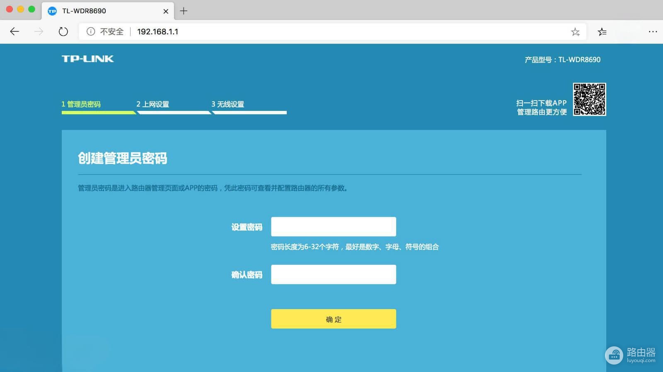Click the 设置密码 input field
Screen dimensions: 663x372
[334, 227]
